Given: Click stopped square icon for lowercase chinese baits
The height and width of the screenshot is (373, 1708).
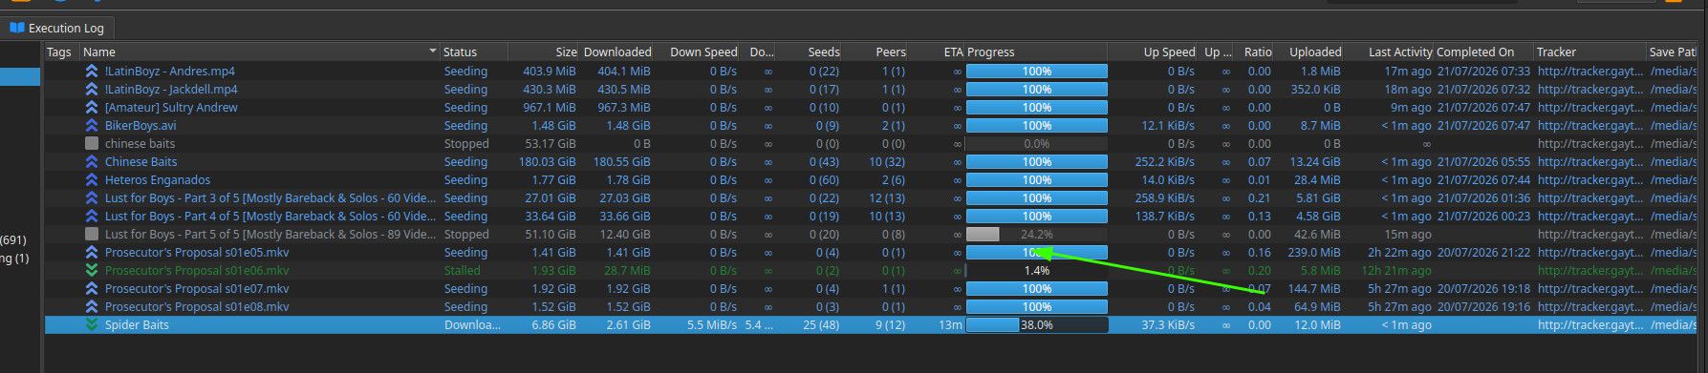Looking at the screenshot, I should (92, 143).
